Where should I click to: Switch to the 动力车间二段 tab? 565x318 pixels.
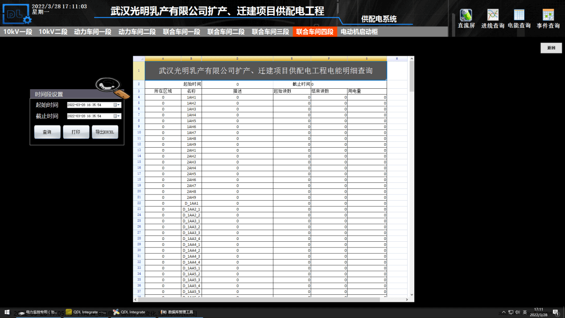(x=137, y=32)
